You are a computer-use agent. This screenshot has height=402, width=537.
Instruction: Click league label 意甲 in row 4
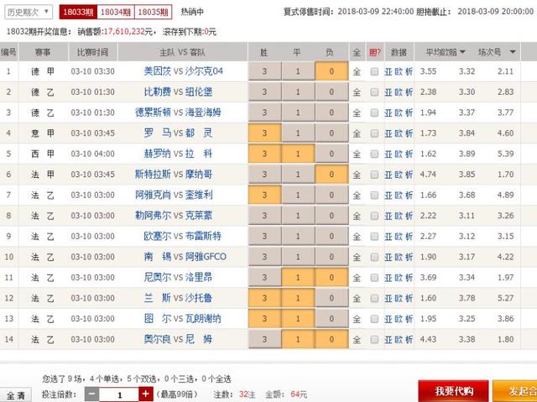[x=43, y=133]
